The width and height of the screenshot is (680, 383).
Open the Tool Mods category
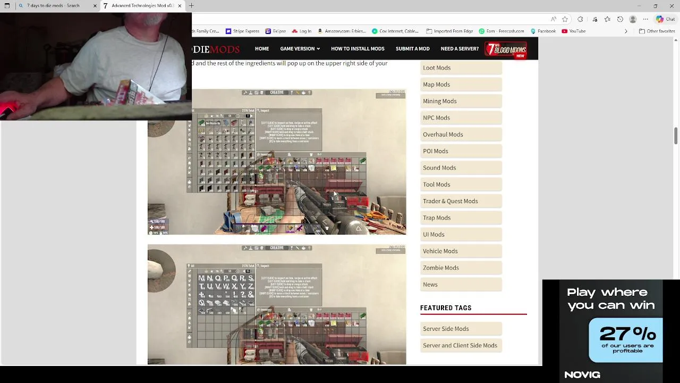click(x=461, y=185)
